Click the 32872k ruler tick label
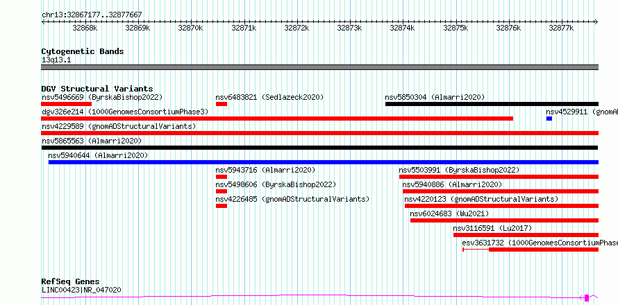This screenshot has width=618, height=305. tap(297, 28)
